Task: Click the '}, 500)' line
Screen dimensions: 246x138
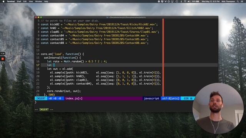Action: tap(49, 95)
